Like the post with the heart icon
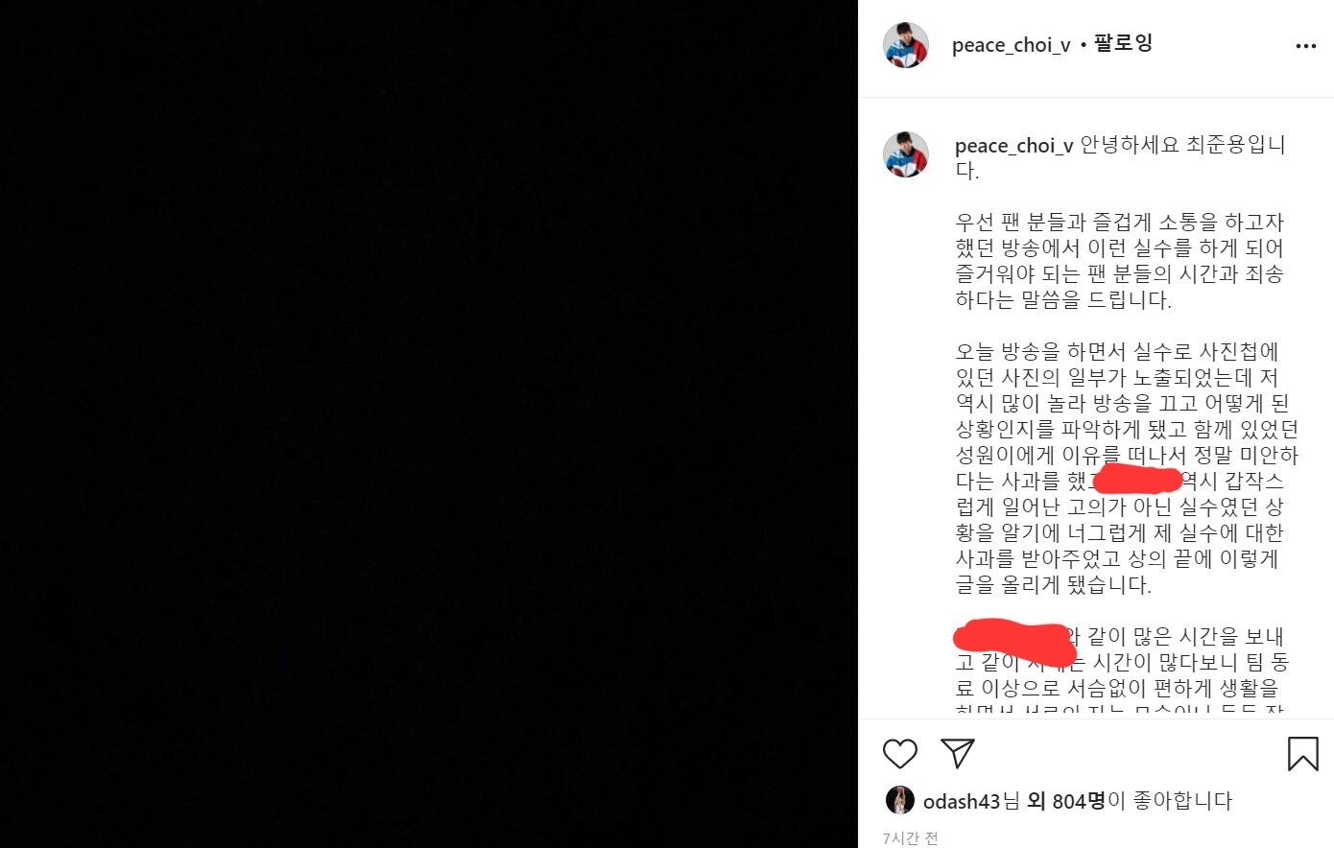 coord(899,754)
